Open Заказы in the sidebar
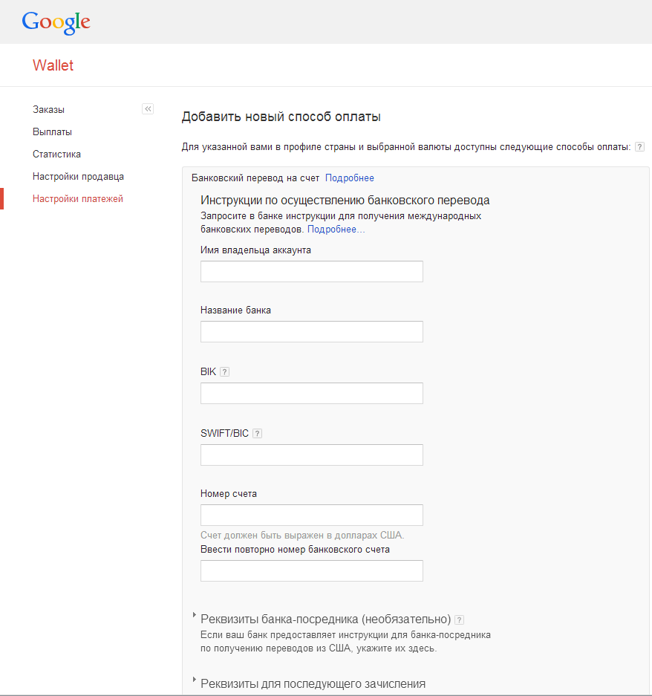 (48, 109)
